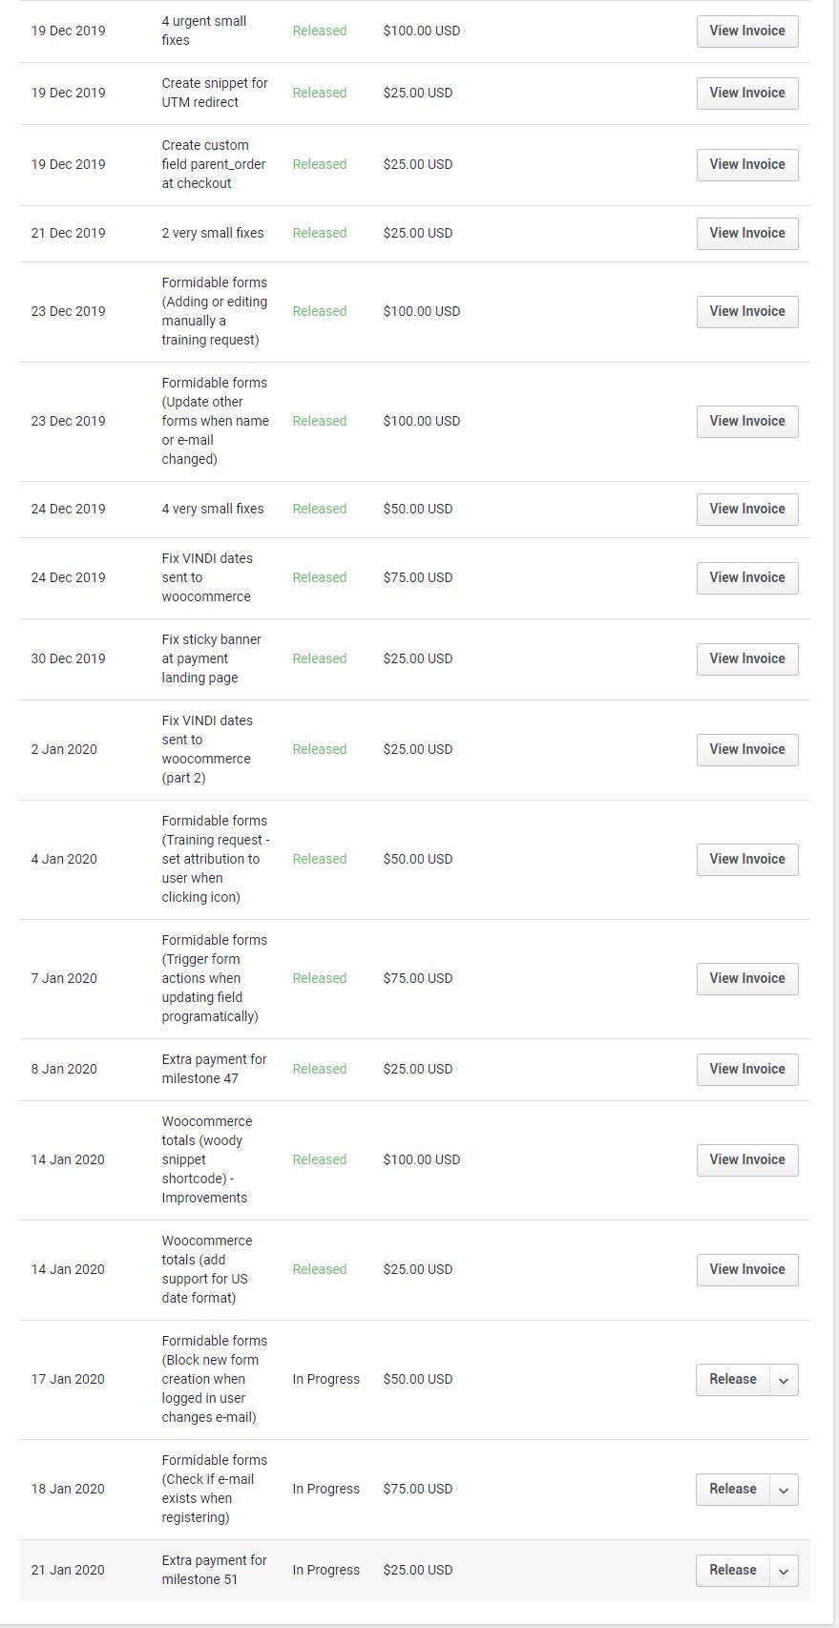Open dropdown arrow for 17 Jan 2020 milestone
This screenshot has height=1628, width=839.
coord(784,1380)
